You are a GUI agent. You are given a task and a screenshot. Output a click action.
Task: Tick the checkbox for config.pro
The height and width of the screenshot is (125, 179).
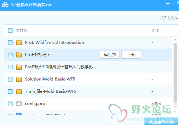point(10,104)
